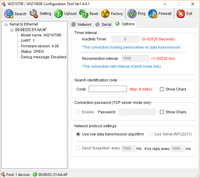Click MAC address in the status bar
200x178 pixels.
click(x=53, y=175)
